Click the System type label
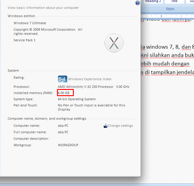Screen dimensions: 194x186 24,99
